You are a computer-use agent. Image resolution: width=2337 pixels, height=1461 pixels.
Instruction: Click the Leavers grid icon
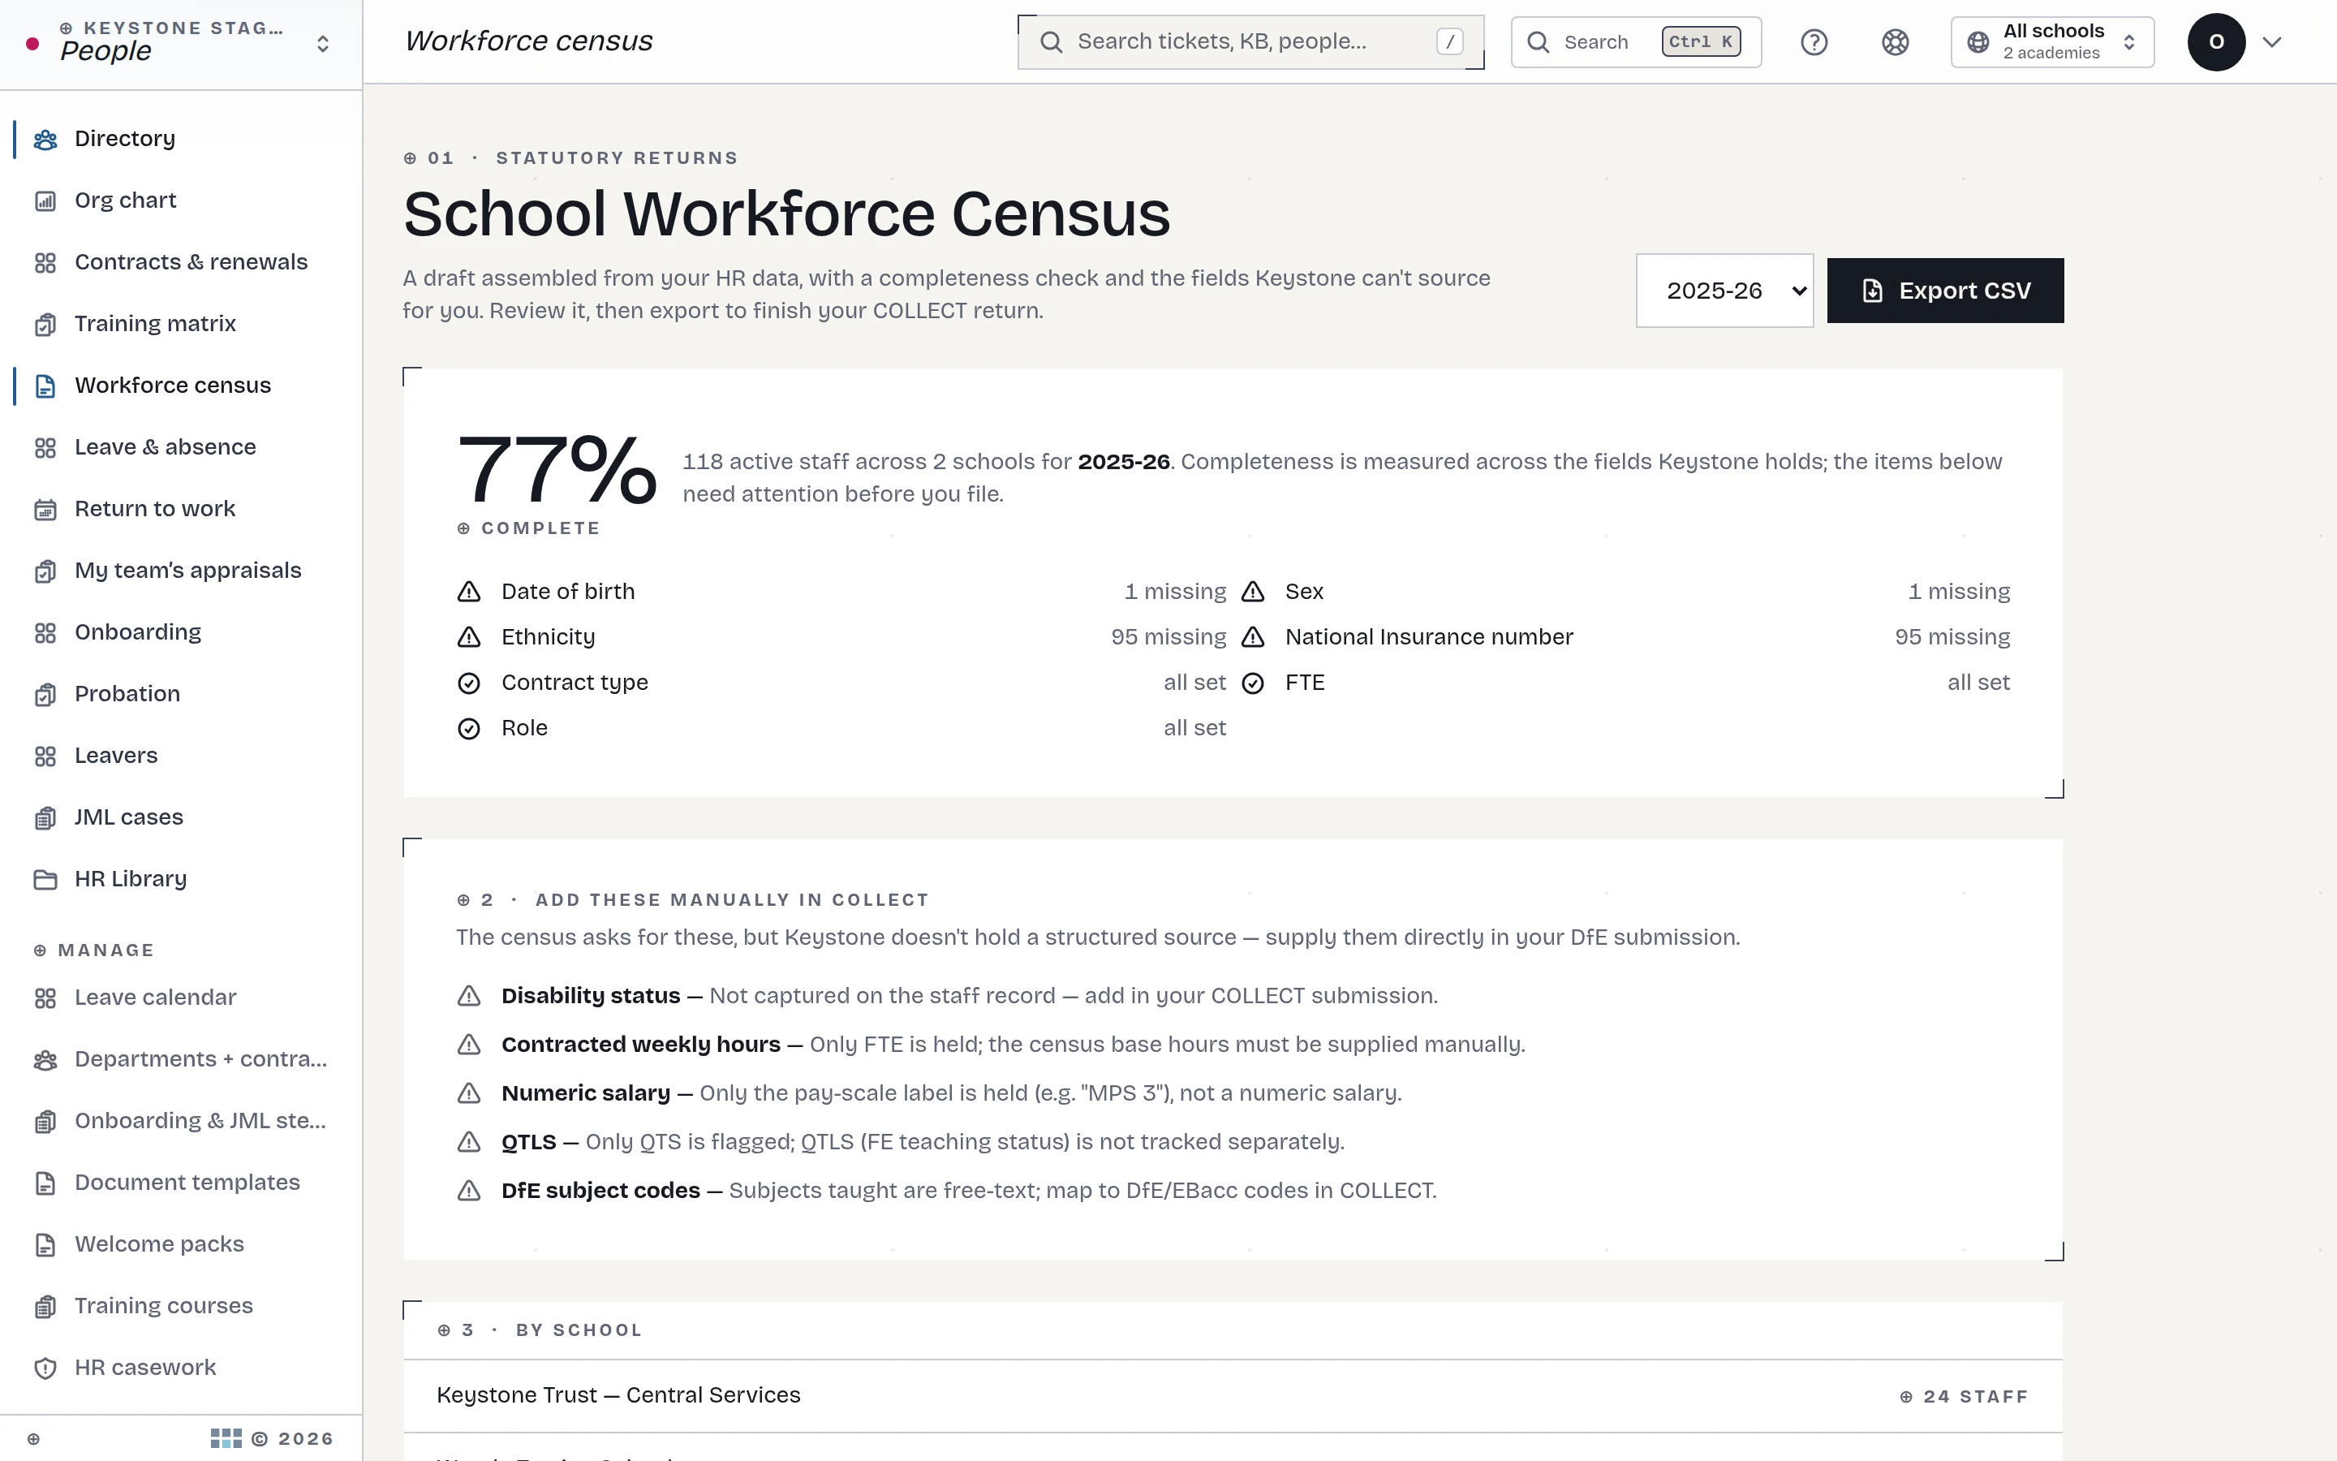coord(45,756)
